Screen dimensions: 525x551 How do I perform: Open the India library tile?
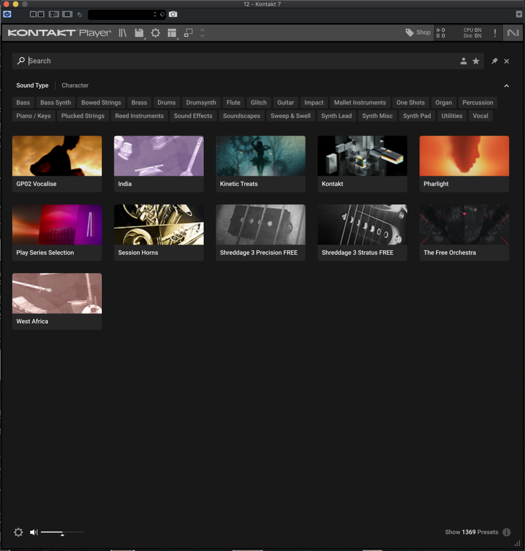pyautogui.click(x=158, y=164)
